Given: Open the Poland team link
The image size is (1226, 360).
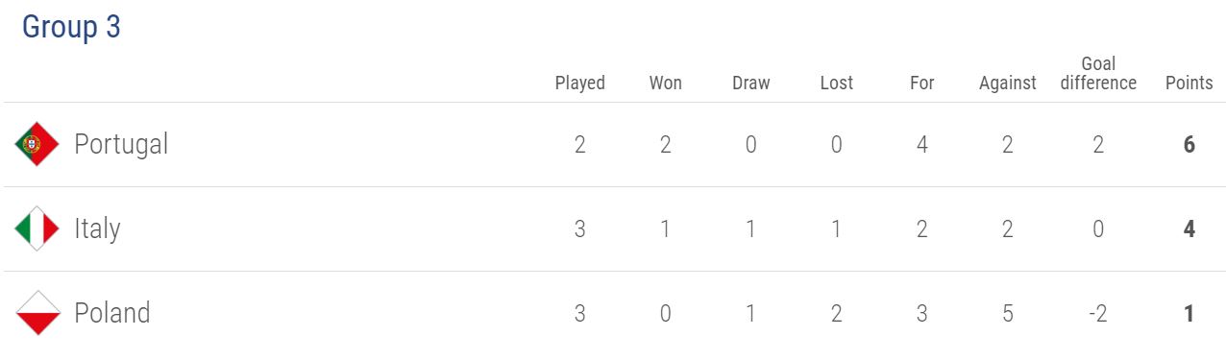Looking at the screenshot, I should pos(112,313).
